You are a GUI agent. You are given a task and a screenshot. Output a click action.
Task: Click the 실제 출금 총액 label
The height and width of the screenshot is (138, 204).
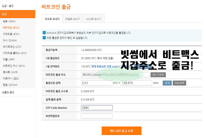point(53,99)
